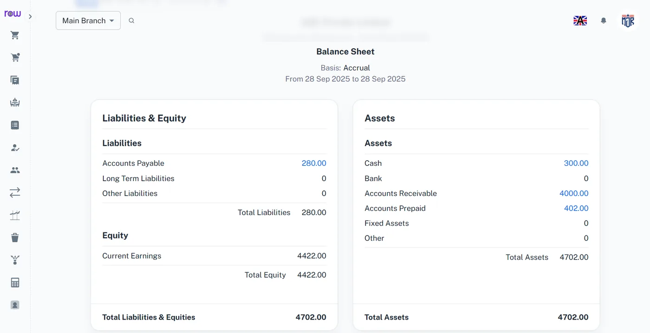The image size is (650, 333).
Task: Open the user avatar menu
Action: [628, 20]
